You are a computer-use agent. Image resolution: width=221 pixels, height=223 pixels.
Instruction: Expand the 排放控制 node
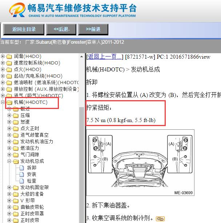pyautogui.click(x=3, y=89)
